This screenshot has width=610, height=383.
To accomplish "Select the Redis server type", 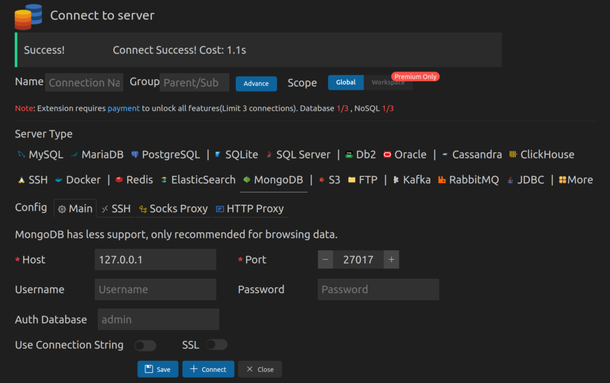I will [x=139, y=179].
